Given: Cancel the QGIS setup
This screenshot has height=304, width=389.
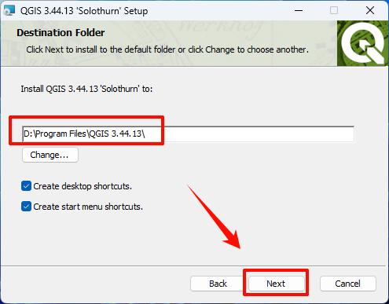Looking at the screenshot, I should 347,284.
